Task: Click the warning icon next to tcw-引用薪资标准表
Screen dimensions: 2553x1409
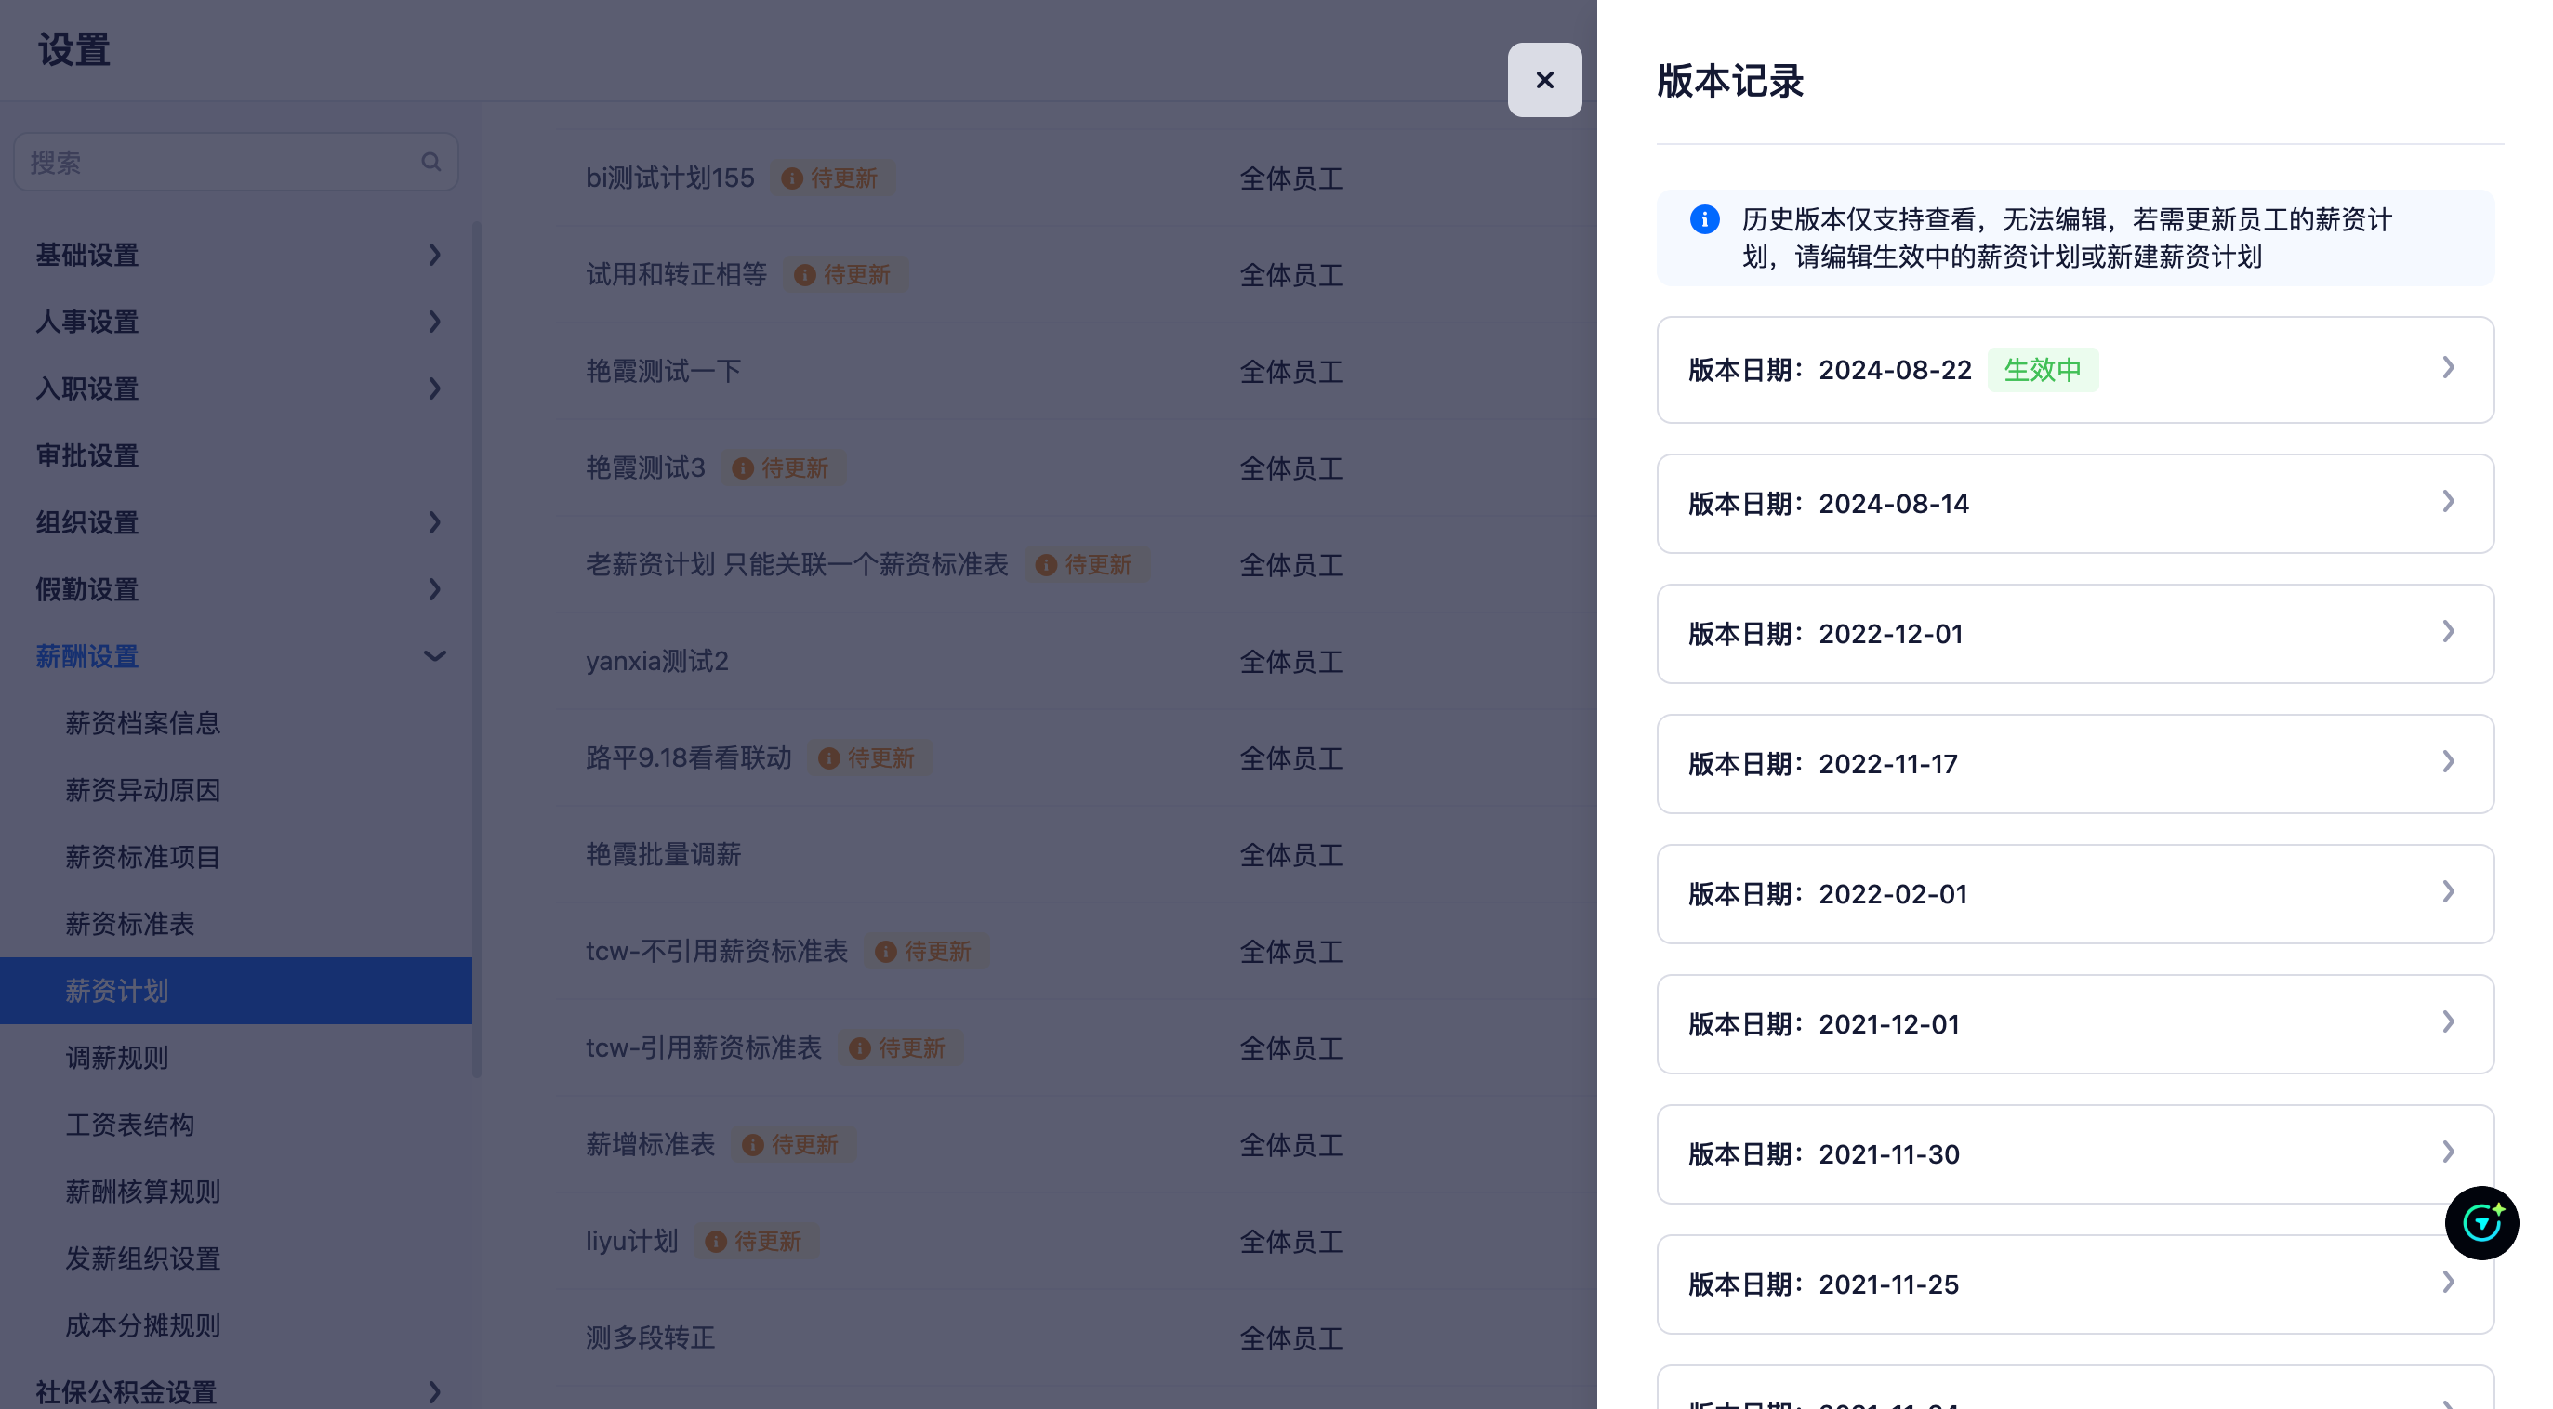Action: (x=859, y=1048)
